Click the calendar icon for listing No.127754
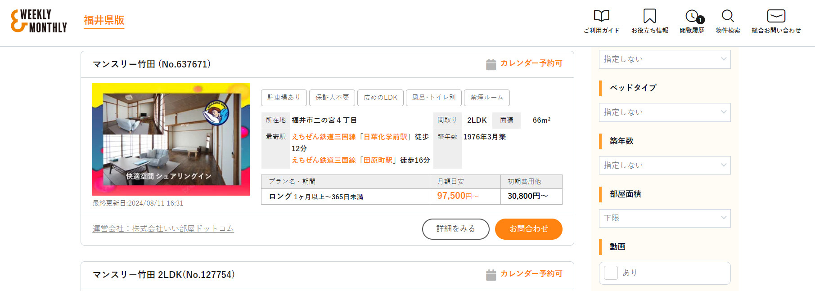815x291 pixels. coord(491,275)
